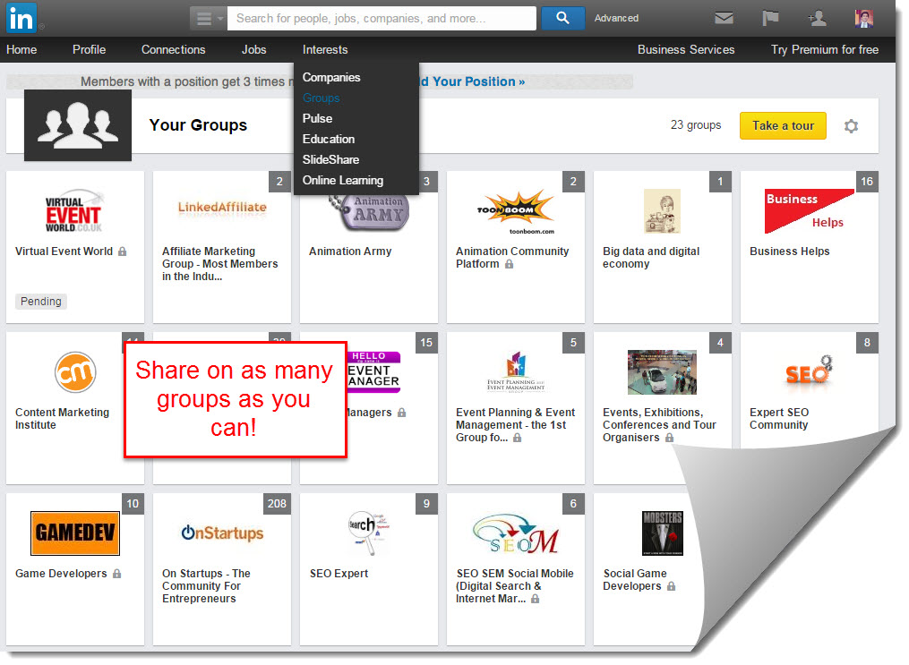Screen dimensions: 909x665
Task: Select Online Learning in Interests dropdown
Action: [x=343, y=180]
